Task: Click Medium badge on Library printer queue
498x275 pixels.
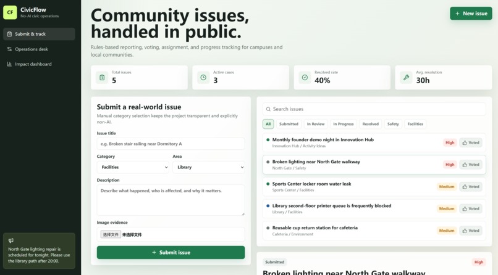Action: tap(447, 208)
